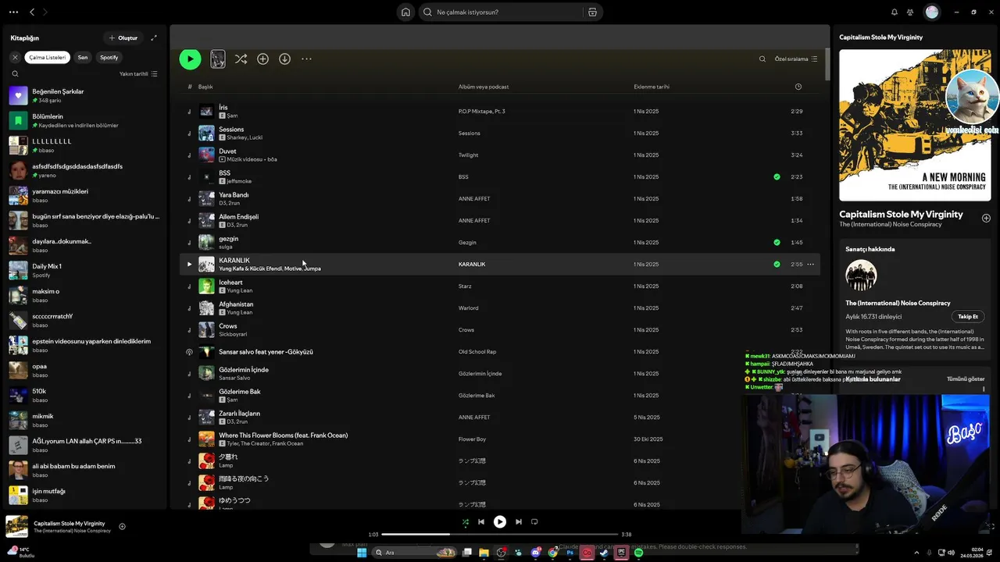Toggle shuffle in bottom player
This screenshot has height=562, width=1000.
pos(466,521)
